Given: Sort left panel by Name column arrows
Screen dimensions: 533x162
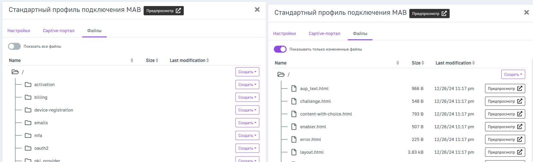Looking at the screenshot, I should click(x=132, y=61).
